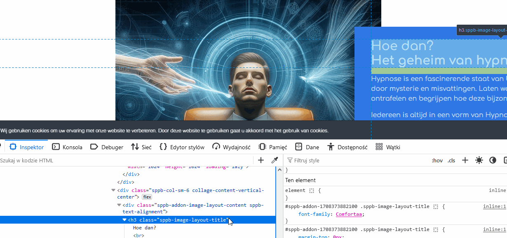The height and width of the screenshot is (238, 507).
Task: Toggle light color scheme simulation (sun icon)
Action: (x=479, y=160)
